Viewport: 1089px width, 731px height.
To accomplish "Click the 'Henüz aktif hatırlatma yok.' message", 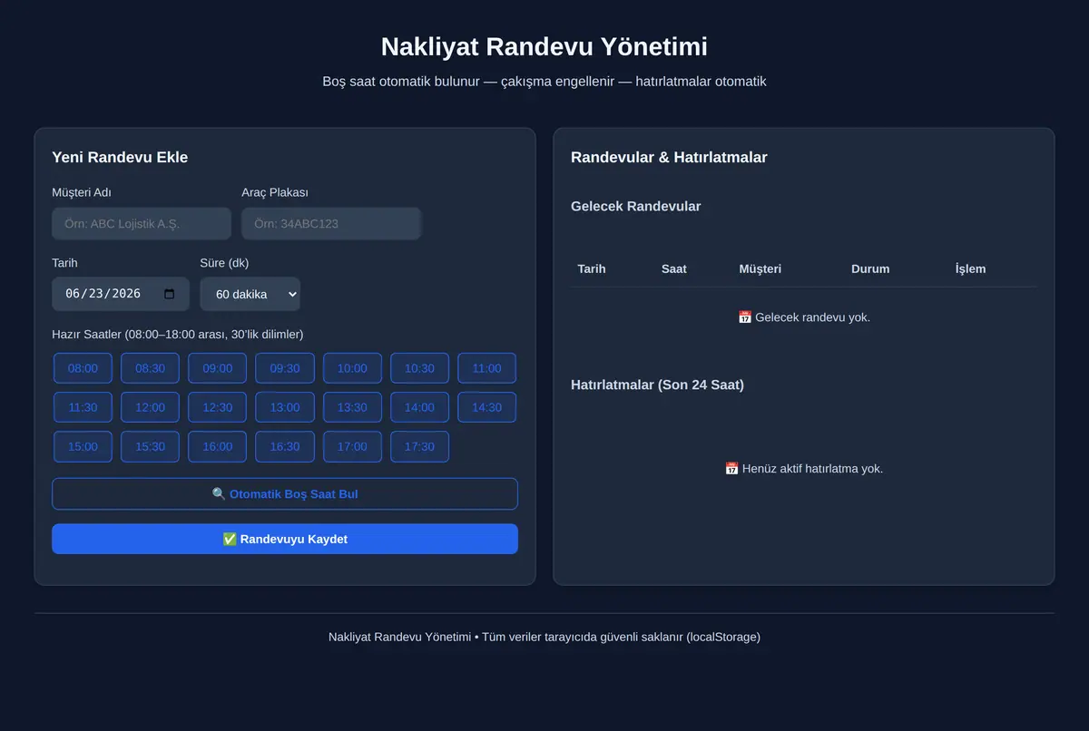I will [x=804, y=469].
